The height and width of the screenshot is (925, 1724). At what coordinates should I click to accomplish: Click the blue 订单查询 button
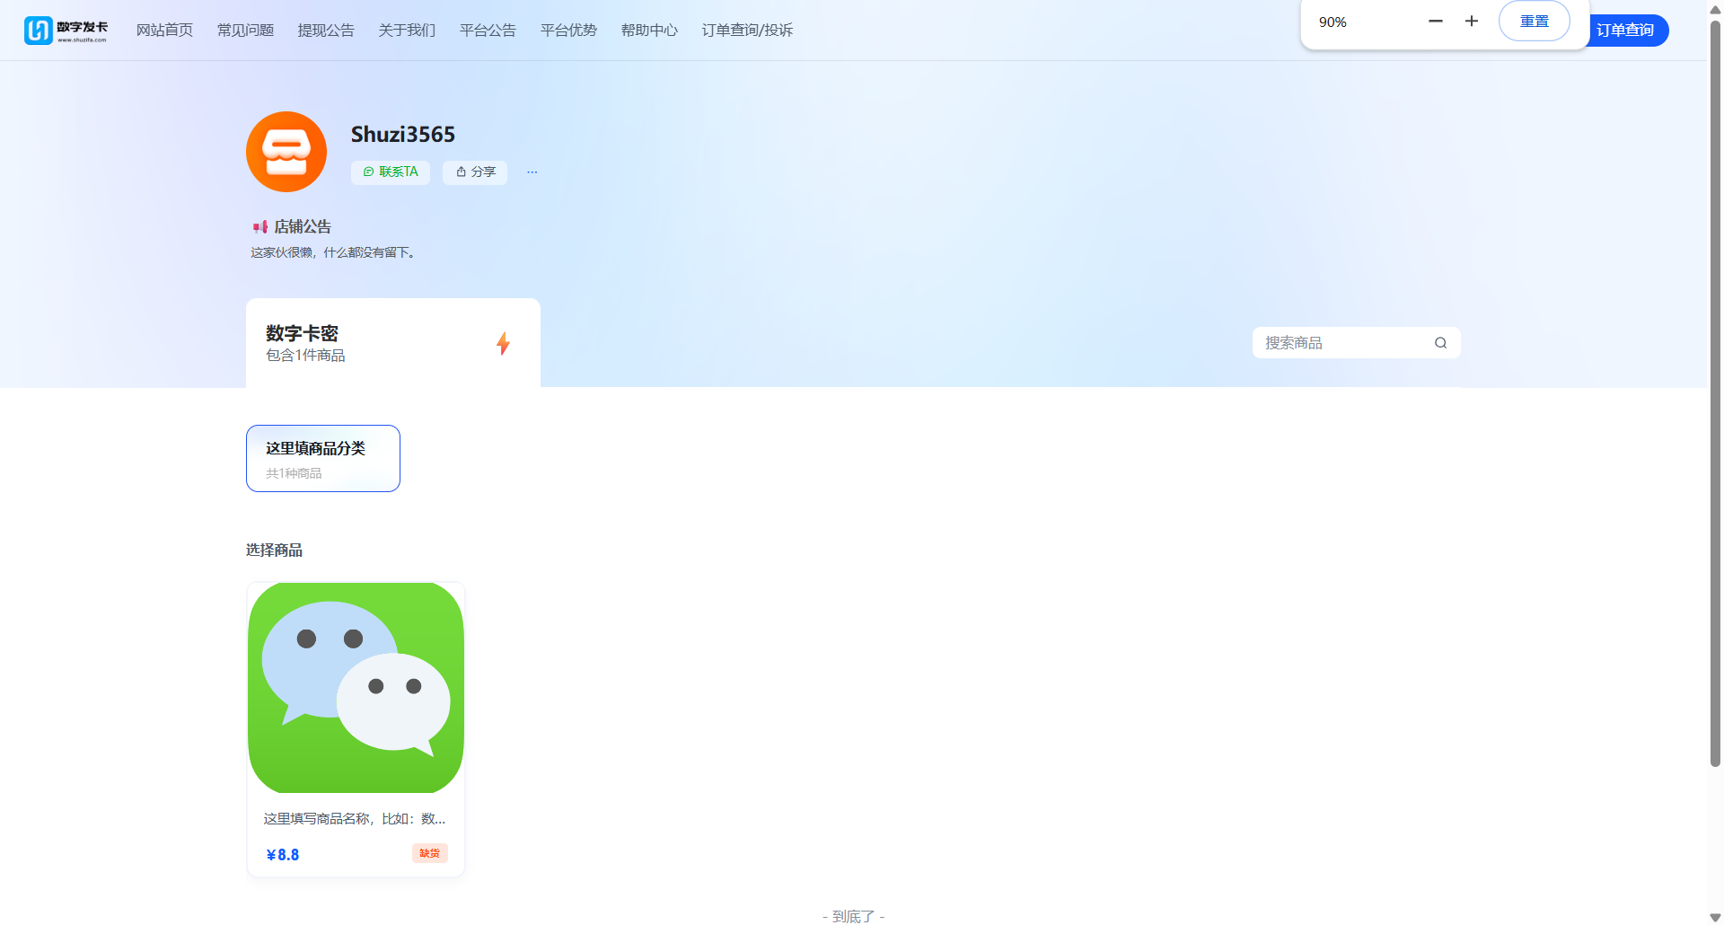[x=1627, y=31]
